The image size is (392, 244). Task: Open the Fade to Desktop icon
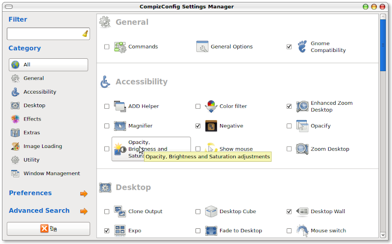click(211, 230)
